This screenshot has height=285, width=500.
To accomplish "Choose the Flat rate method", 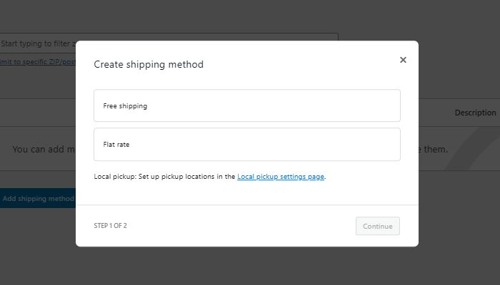I will tap(246, 145).
